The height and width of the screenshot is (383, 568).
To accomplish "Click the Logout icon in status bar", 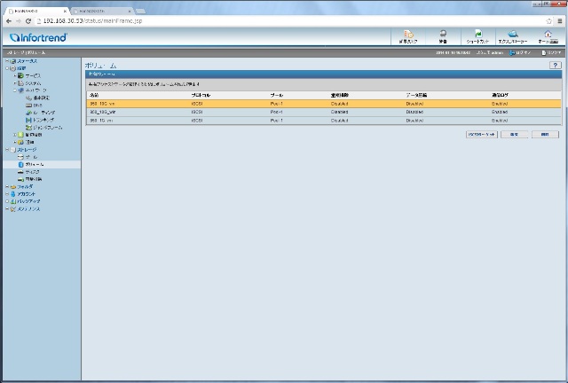I will pos(552,53).
